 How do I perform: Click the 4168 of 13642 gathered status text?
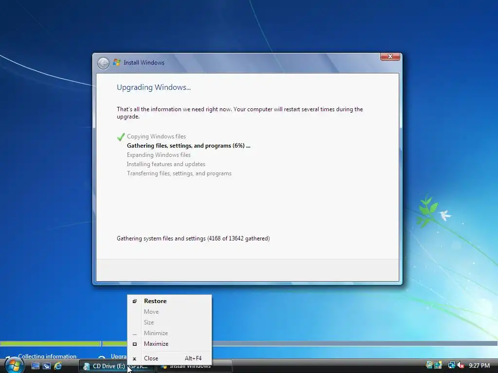point(193,238)
